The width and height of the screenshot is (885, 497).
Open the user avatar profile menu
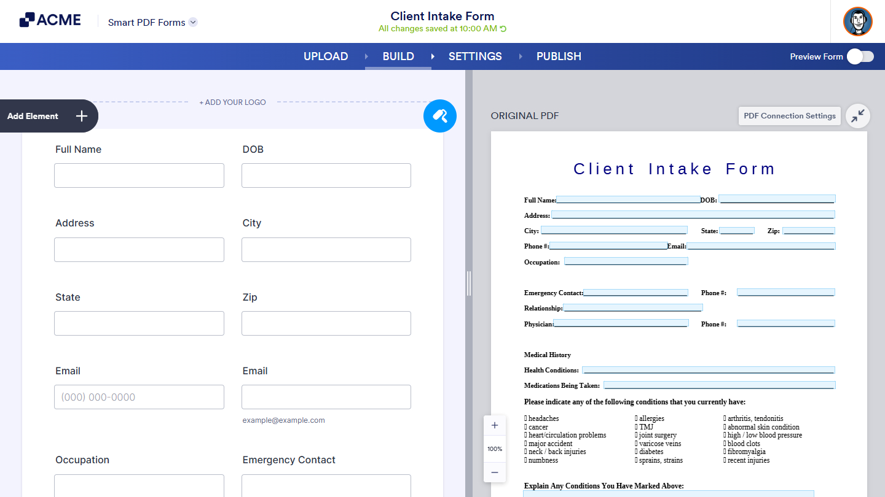pyautogui.click(x=857, y=21)
